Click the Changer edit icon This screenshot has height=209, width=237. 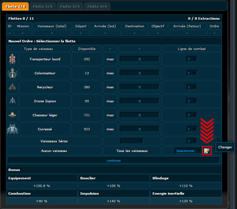[207, 151]
